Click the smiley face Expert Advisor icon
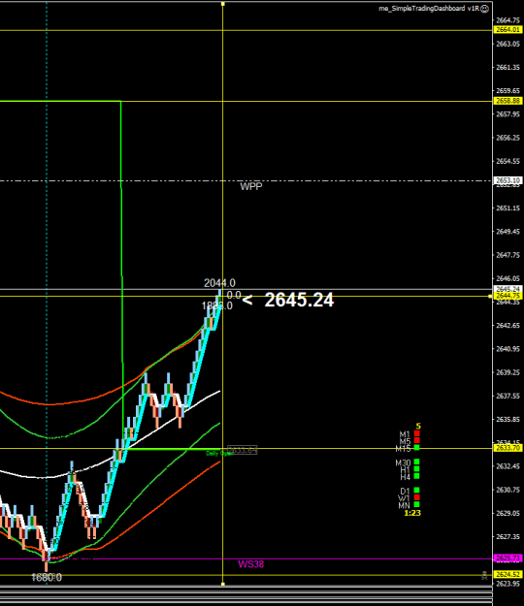The height and width of the screenshot is (606, 524). [484, 9]
